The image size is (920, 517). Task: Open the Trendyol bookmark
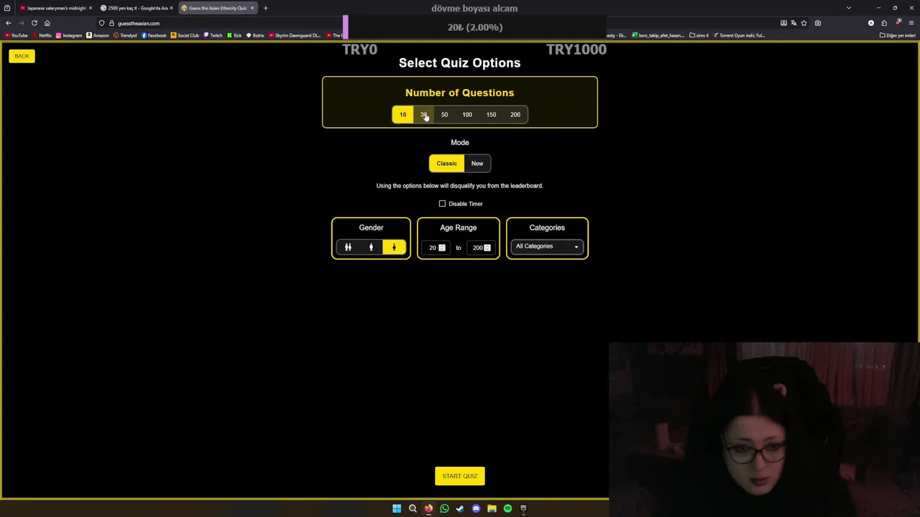tap(125, 35)
